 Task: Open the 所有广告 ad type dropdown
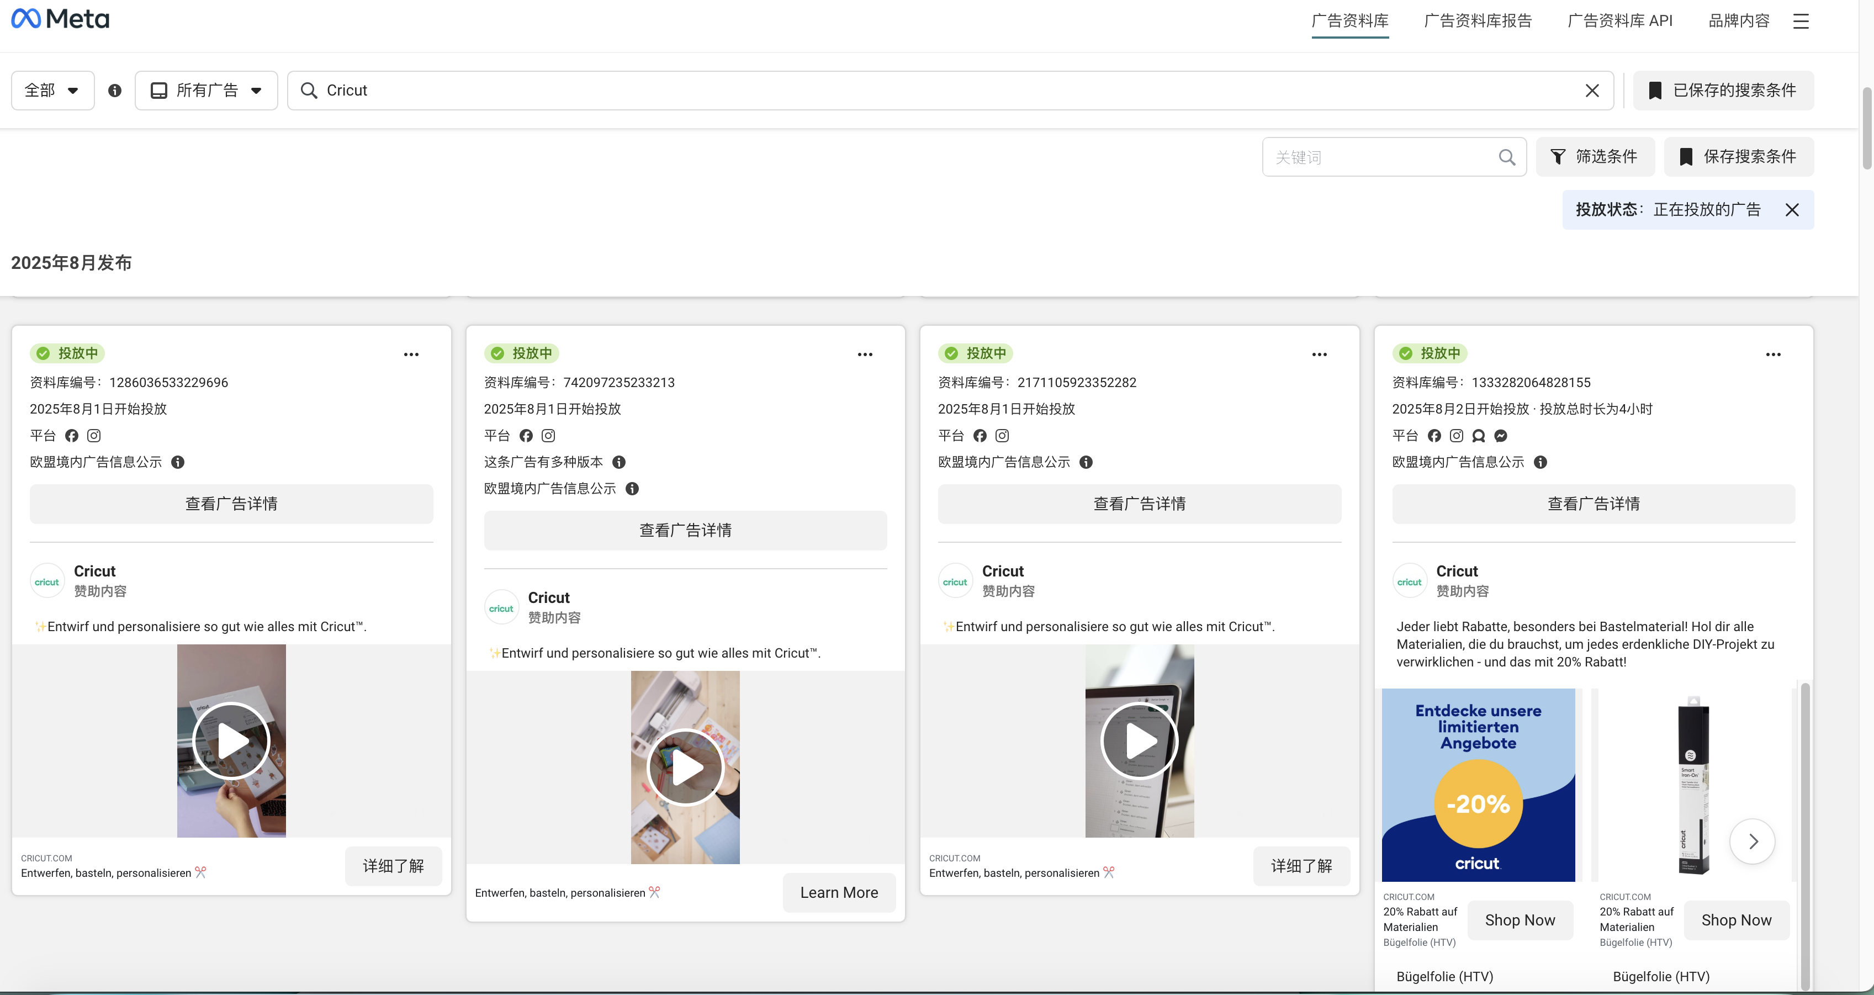tap(206, 90)
